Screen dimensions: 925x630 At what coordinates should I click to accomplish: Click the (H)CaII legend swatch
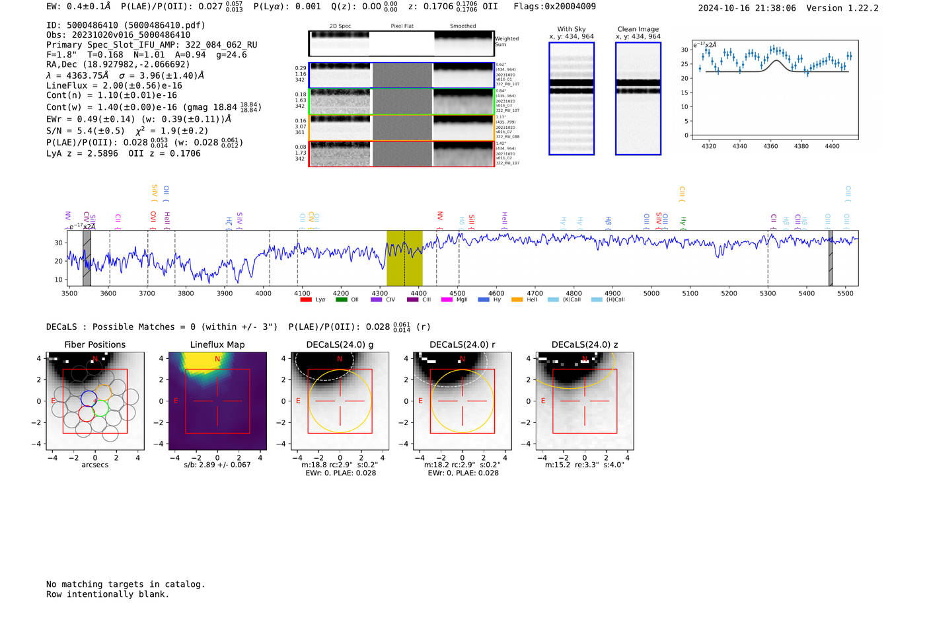point(597,299)
